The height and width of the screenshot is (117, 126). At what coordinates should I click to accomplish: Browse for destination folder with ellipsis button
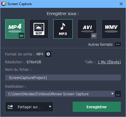click(118, 94)
